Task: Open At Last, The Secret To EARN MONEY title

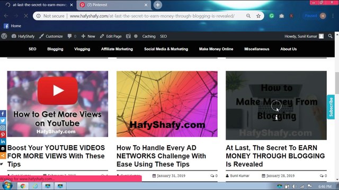Action: pos(275,156)
